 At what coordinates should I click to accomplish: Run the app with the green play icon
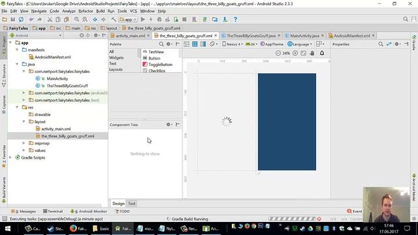[143, 20]
